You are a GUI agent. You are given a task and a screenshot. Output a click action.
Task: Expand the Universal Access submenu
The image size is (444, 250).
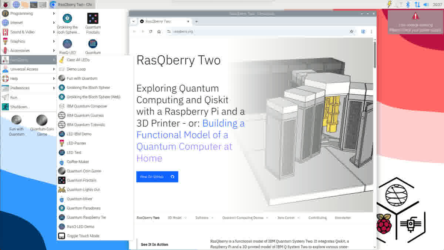point(28,69)
